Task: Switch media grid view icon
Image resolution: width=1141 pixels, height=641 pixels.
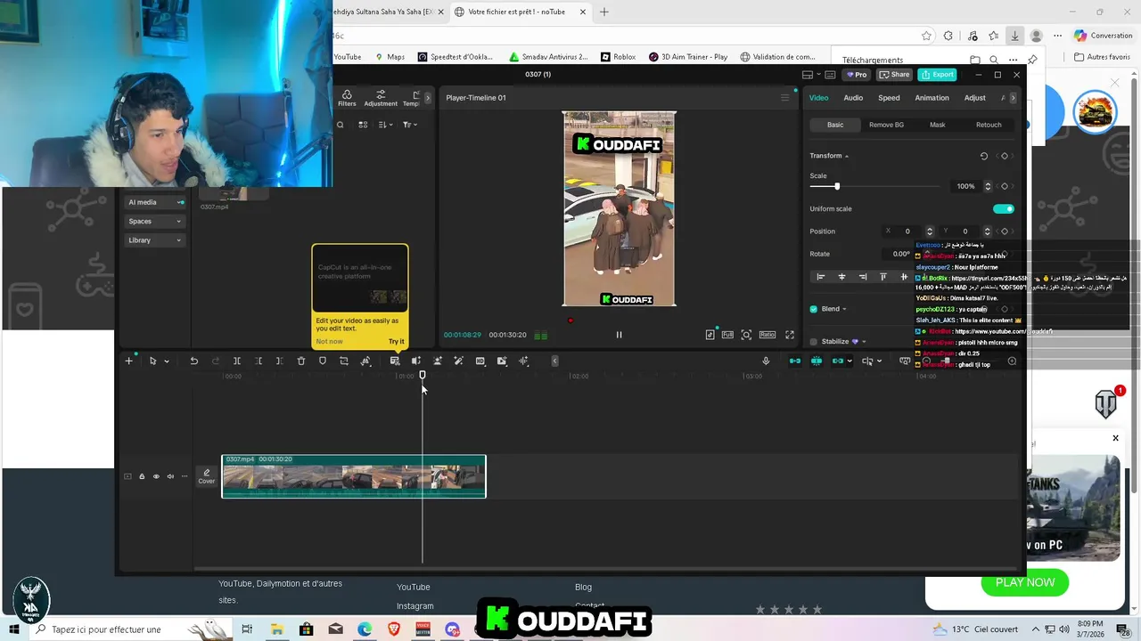Action: coord(363,125)
